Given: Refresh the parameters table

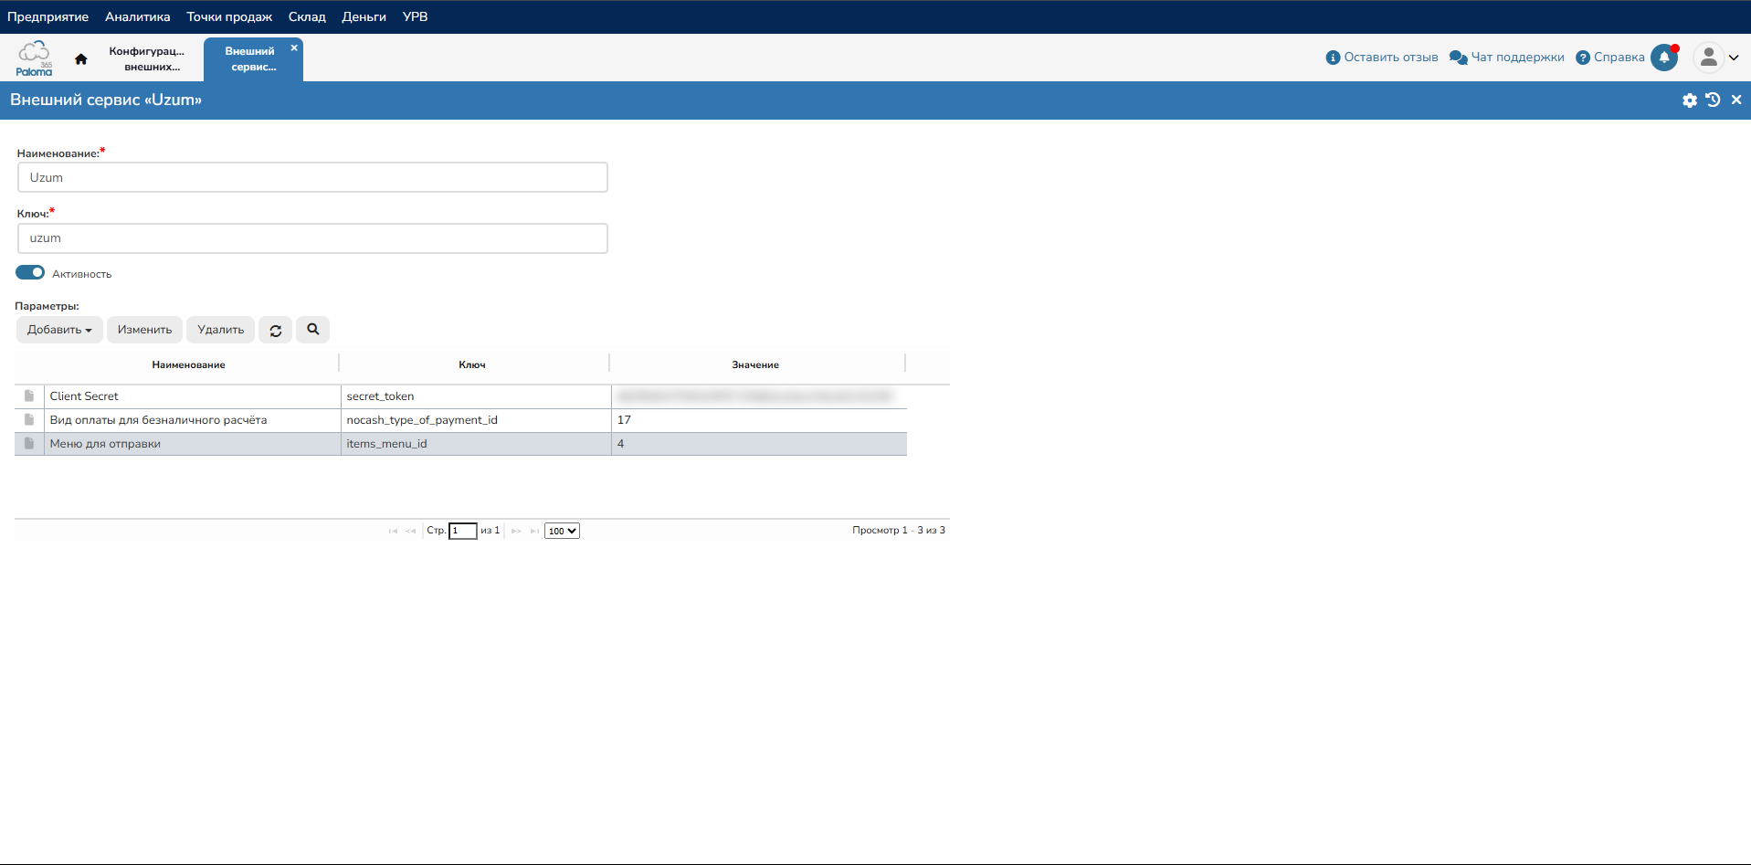Looking at the screenshot, I should (275, 331).
